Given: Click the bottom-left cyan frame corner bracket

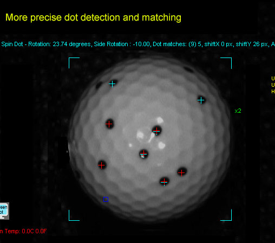Looking at the screenshot, I should point(74,215).
